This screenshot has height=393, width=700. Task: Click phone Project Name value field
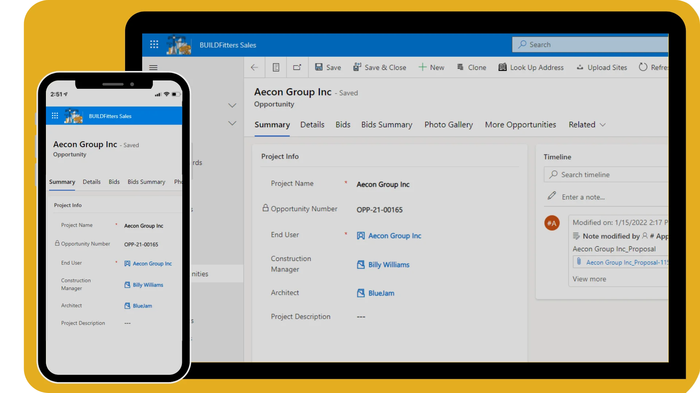[x=144, y=226]
